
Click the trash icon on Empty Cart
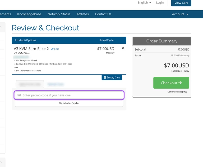105,77
